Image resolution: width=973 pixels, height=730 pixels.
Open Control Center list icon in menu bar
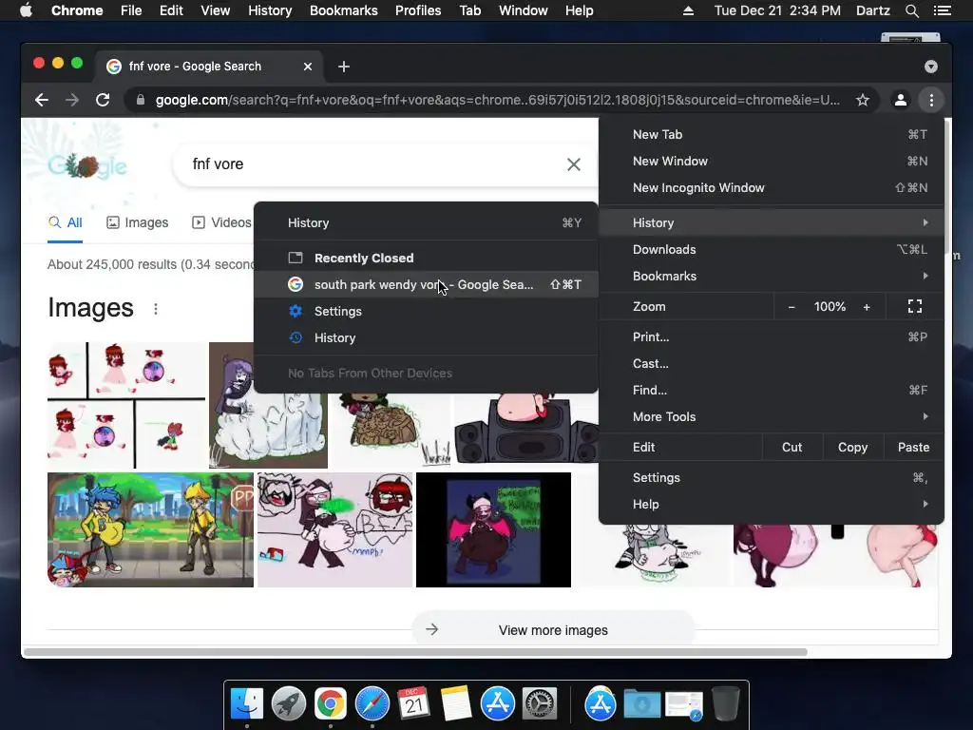click(x=943, y=10)
